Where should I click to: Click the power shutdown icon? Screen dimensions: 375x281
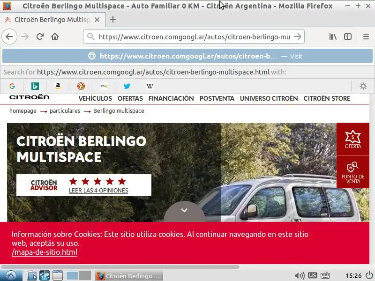(370, 275)
